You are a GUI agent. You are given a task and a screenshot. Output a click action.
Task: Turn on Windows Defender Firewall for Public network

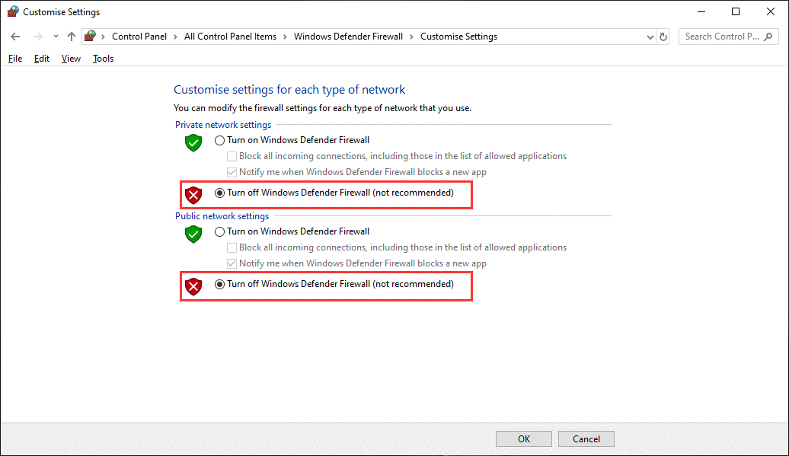coord(220,231)
